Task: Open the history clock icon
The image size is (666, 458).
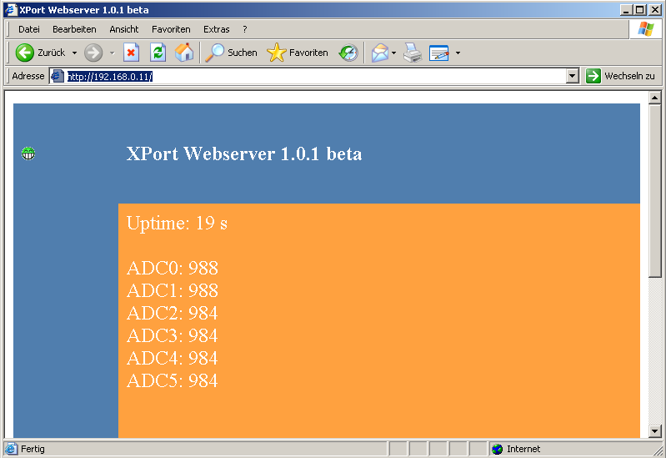Action: (x=348, y=53)
